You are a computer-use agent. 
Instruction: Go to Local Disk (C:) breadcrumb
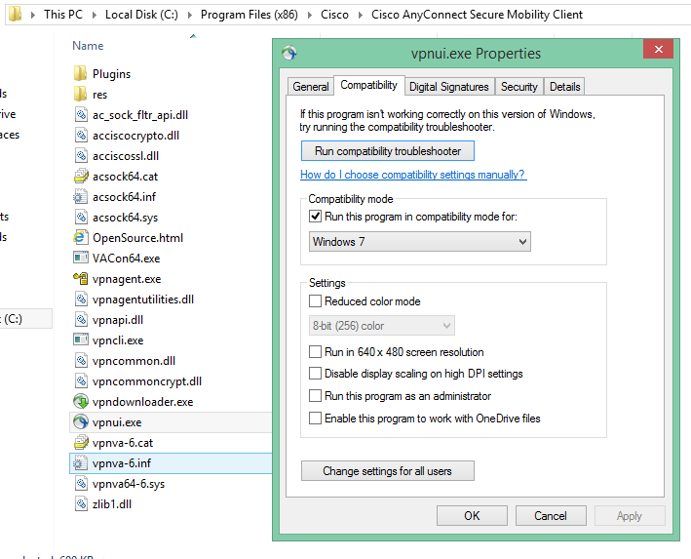141,15
